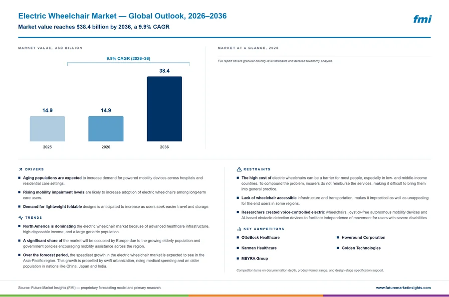Click the fmi logo

click(422, 19)
